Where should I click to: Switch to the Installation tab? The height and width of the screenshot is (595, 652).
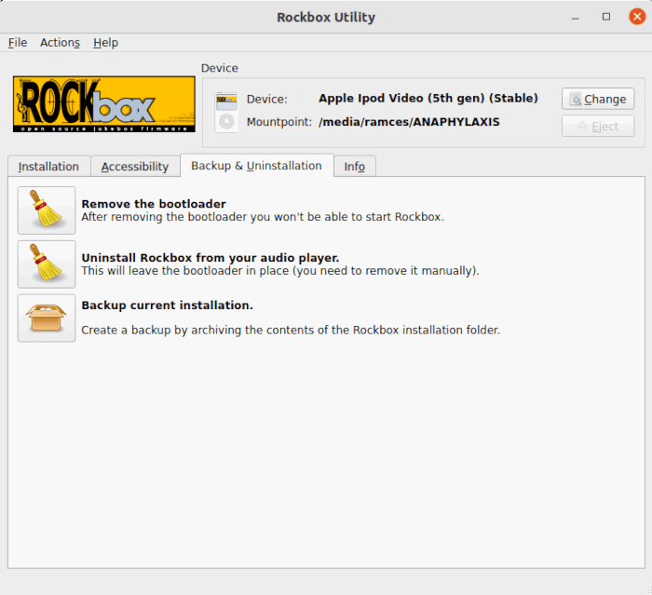[48, 167]
